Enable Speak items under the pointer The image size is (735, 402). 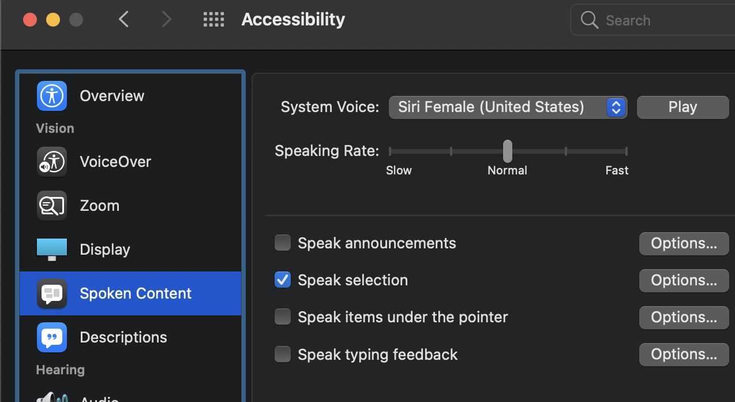(x=283, y=317)
